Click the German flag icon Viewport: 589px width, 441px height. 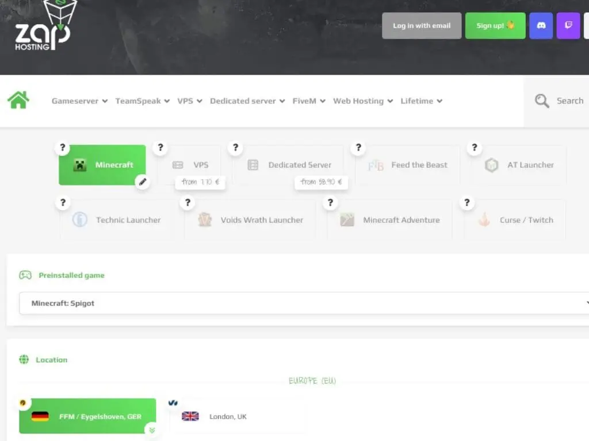pyautogui.click(x=40, y=416)
